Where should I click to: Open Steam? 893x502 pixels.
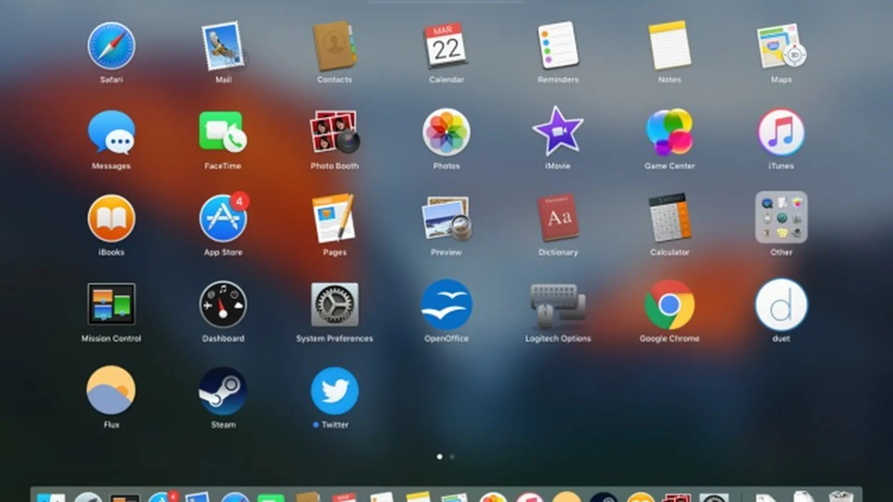point(223,390)
